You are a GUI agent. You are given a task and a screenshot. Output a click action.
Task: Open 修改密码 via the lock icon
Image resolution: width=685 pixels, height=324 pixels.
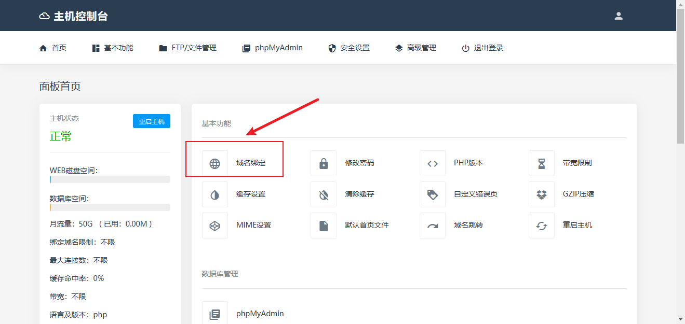(x=324, y=164)
